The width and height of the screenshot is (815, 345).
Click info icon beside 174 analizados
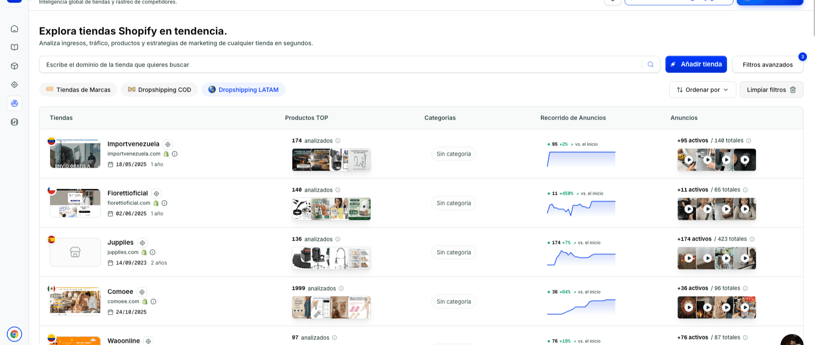tap(338, 141)
